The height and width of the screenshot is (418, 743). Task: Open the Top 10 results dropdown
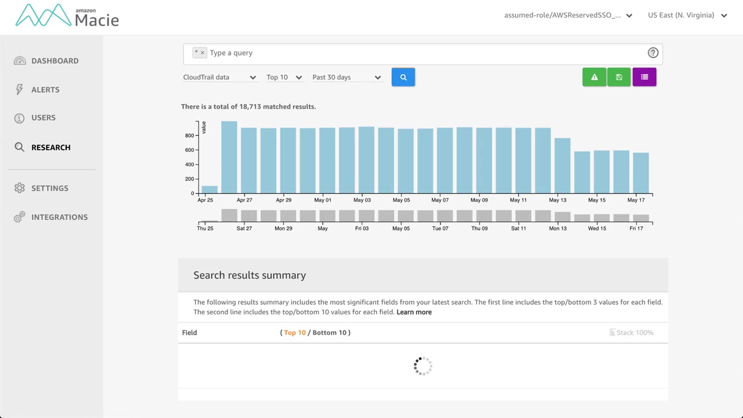click(x=284, y=77)
